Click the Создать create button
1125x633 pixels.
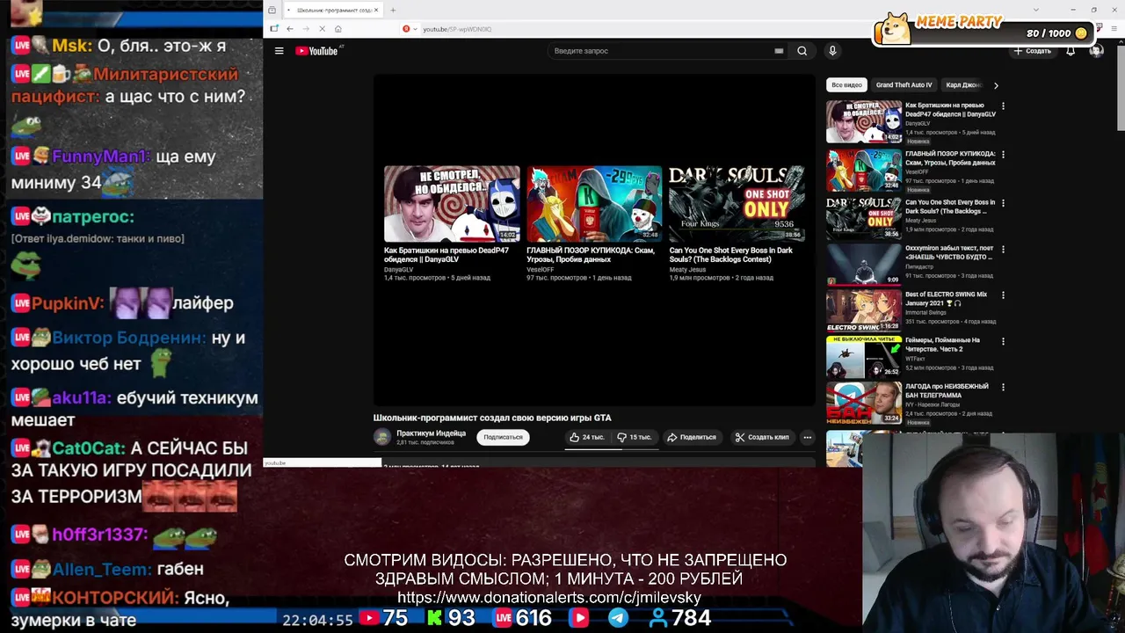(x=1032, y=51)
